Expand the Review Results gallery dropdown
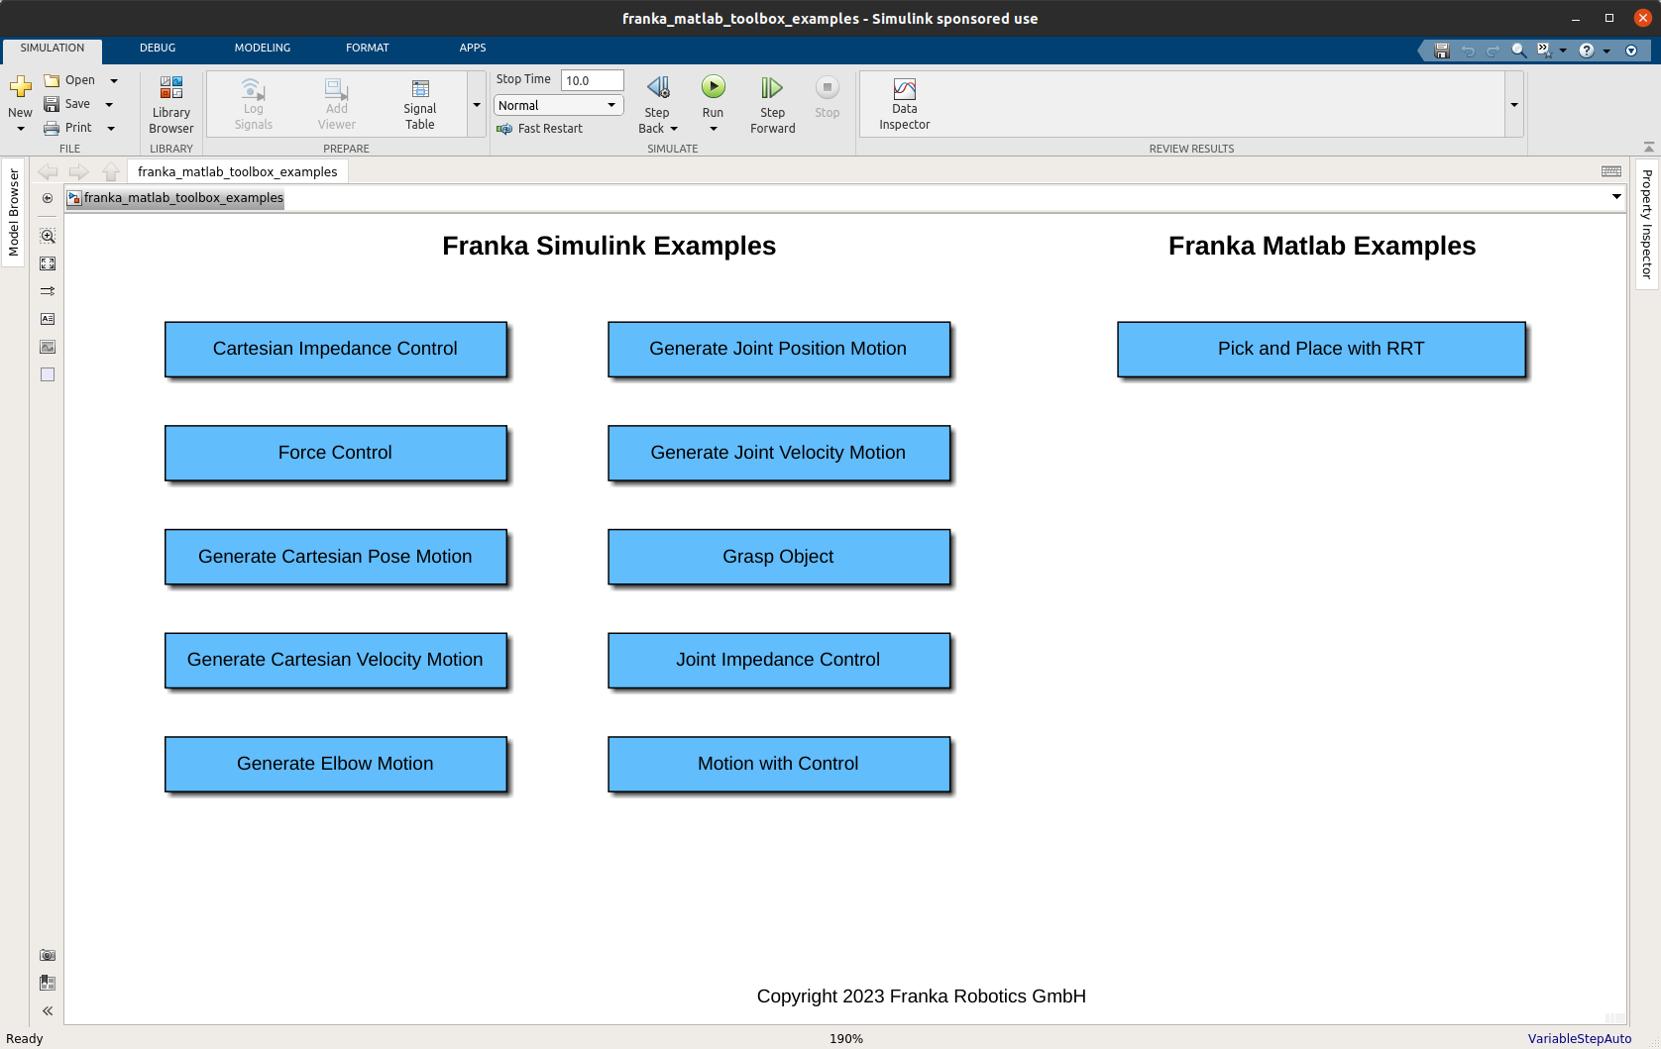The image size is (1661, 1049). [x=1514, y=104]
